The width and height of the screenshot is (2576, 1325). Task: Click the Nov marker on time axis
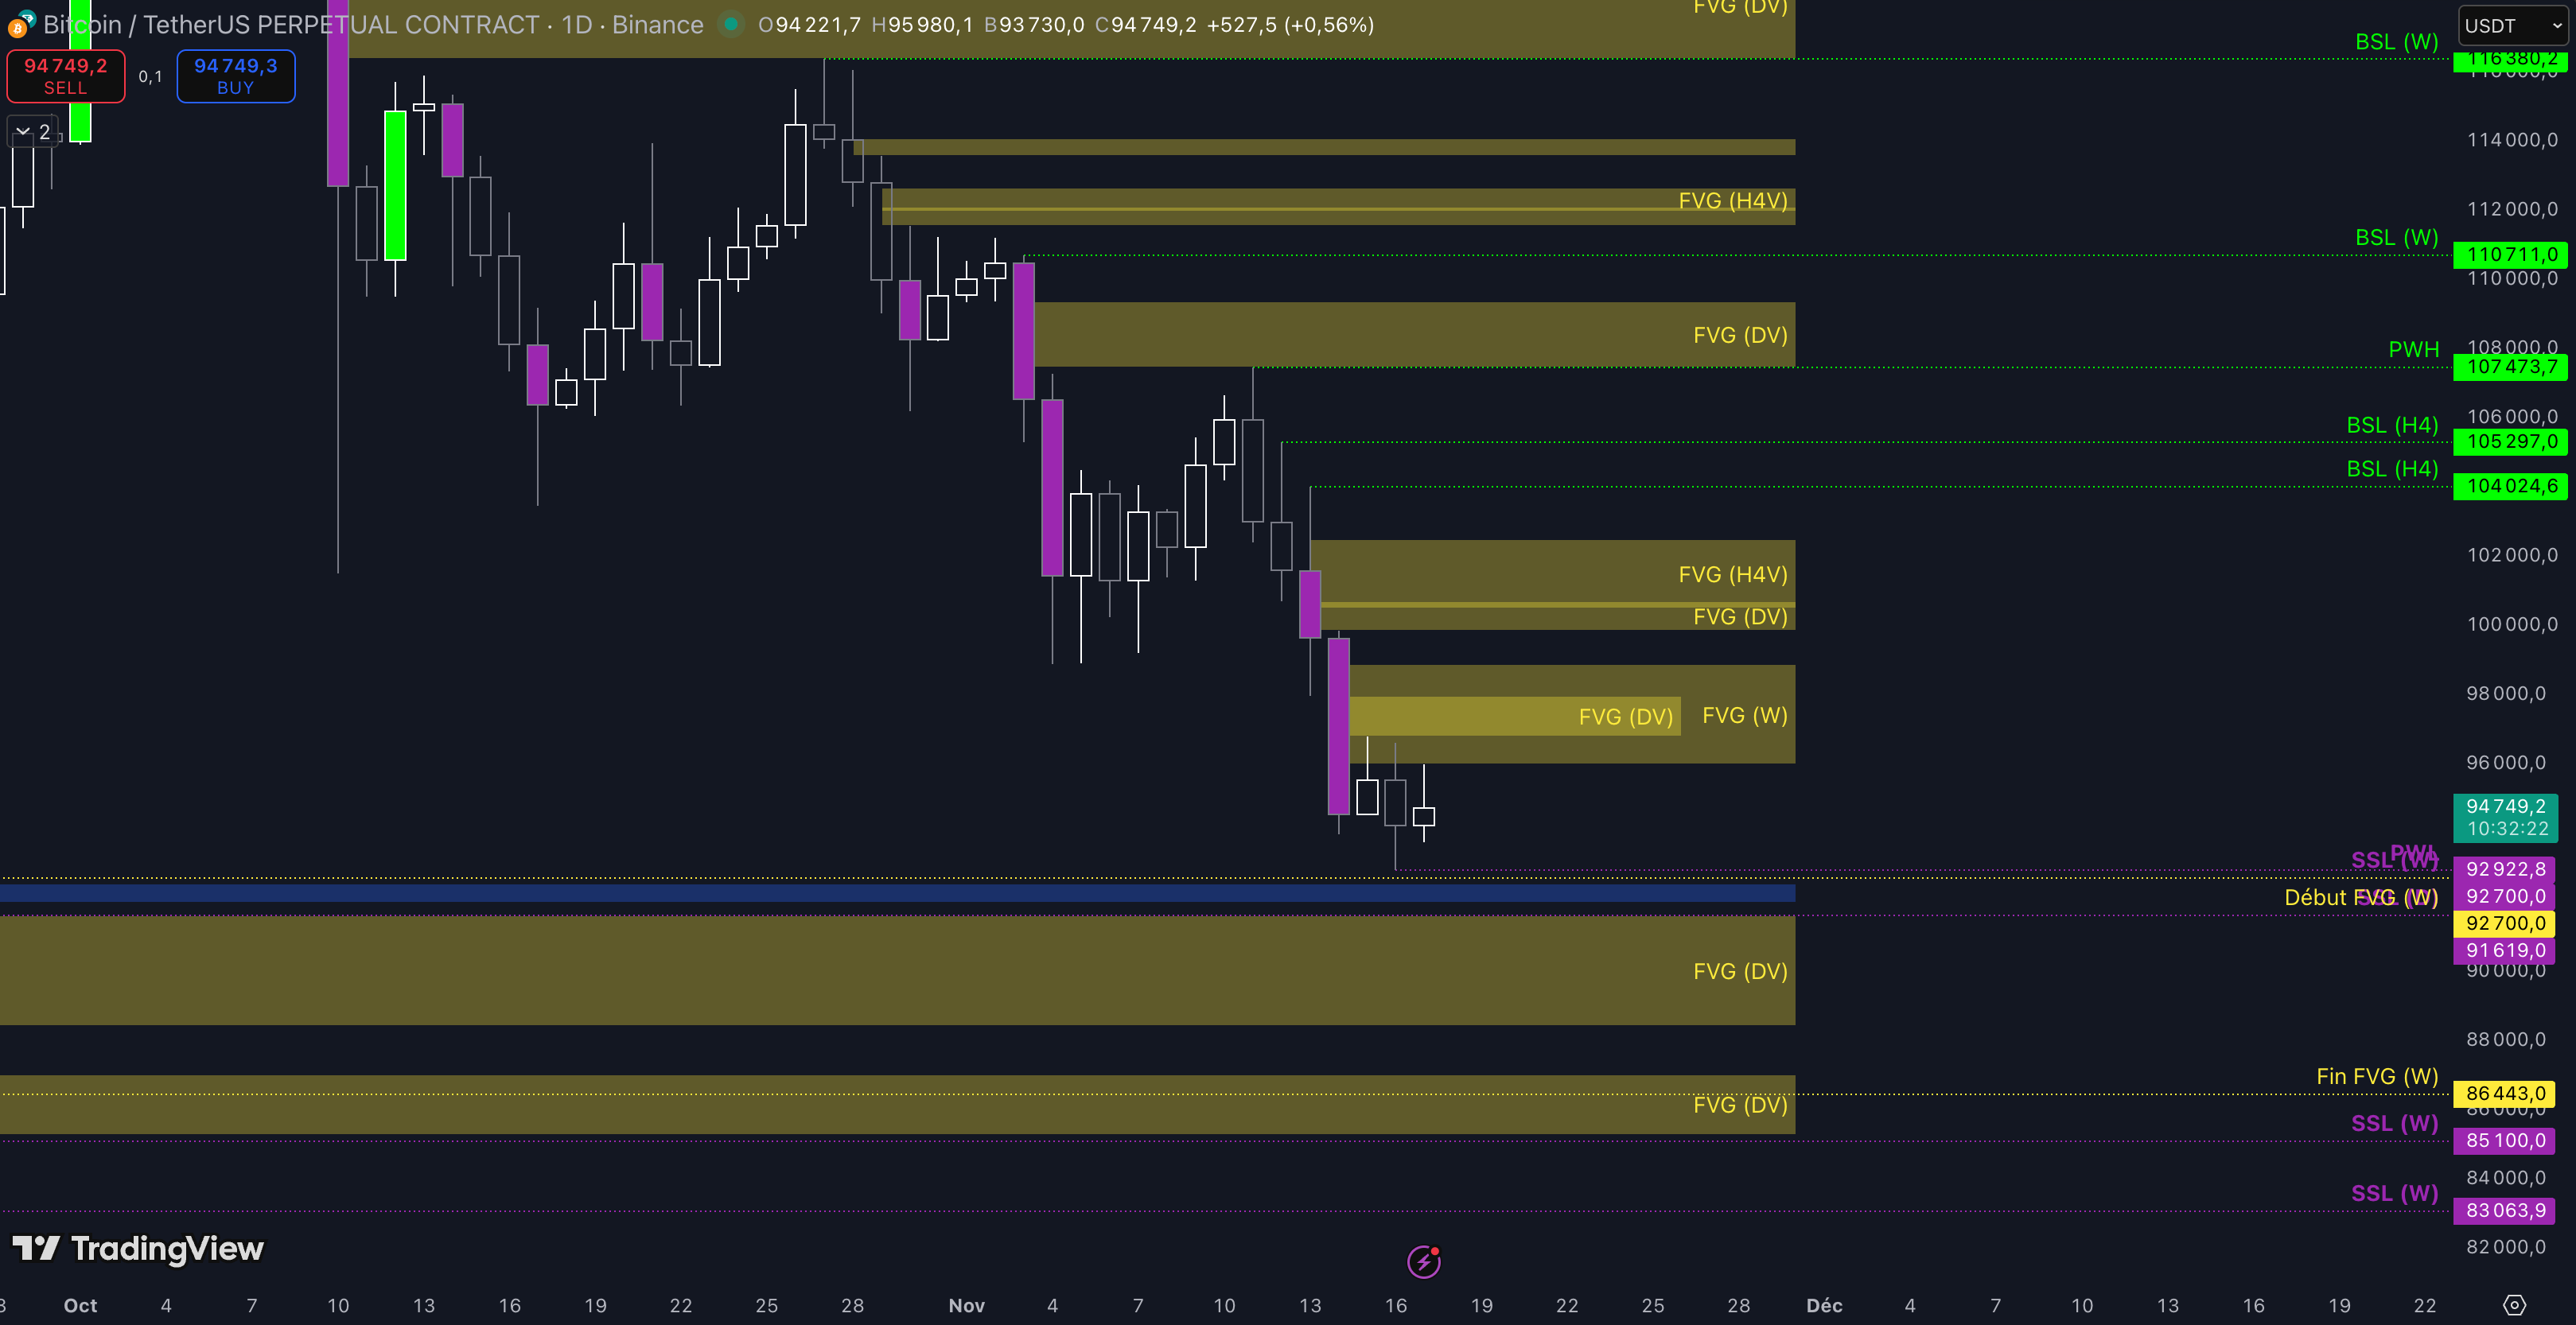coord(966,1305)
